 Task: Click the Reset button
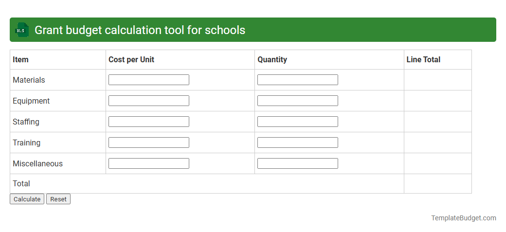(x=58, y=199)
